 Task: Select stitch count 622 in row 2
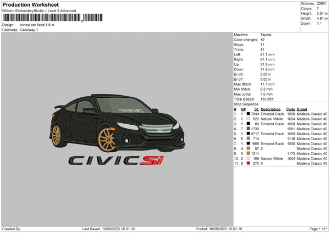pyautogui.click(x=256, y=119)
